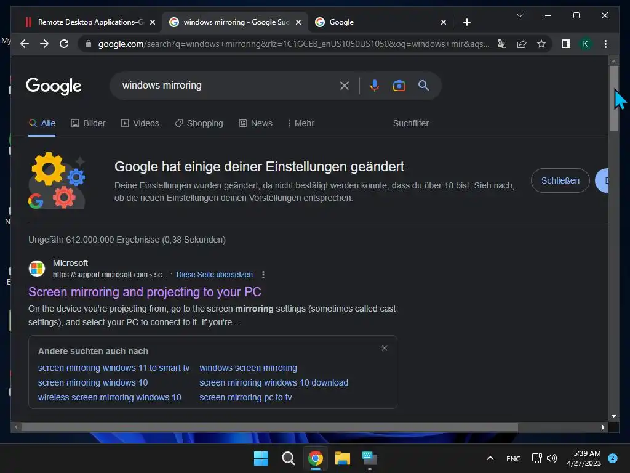Search wireless screen mirroring windows 10
The image size is (630, 473).
[x=110, y=397]
